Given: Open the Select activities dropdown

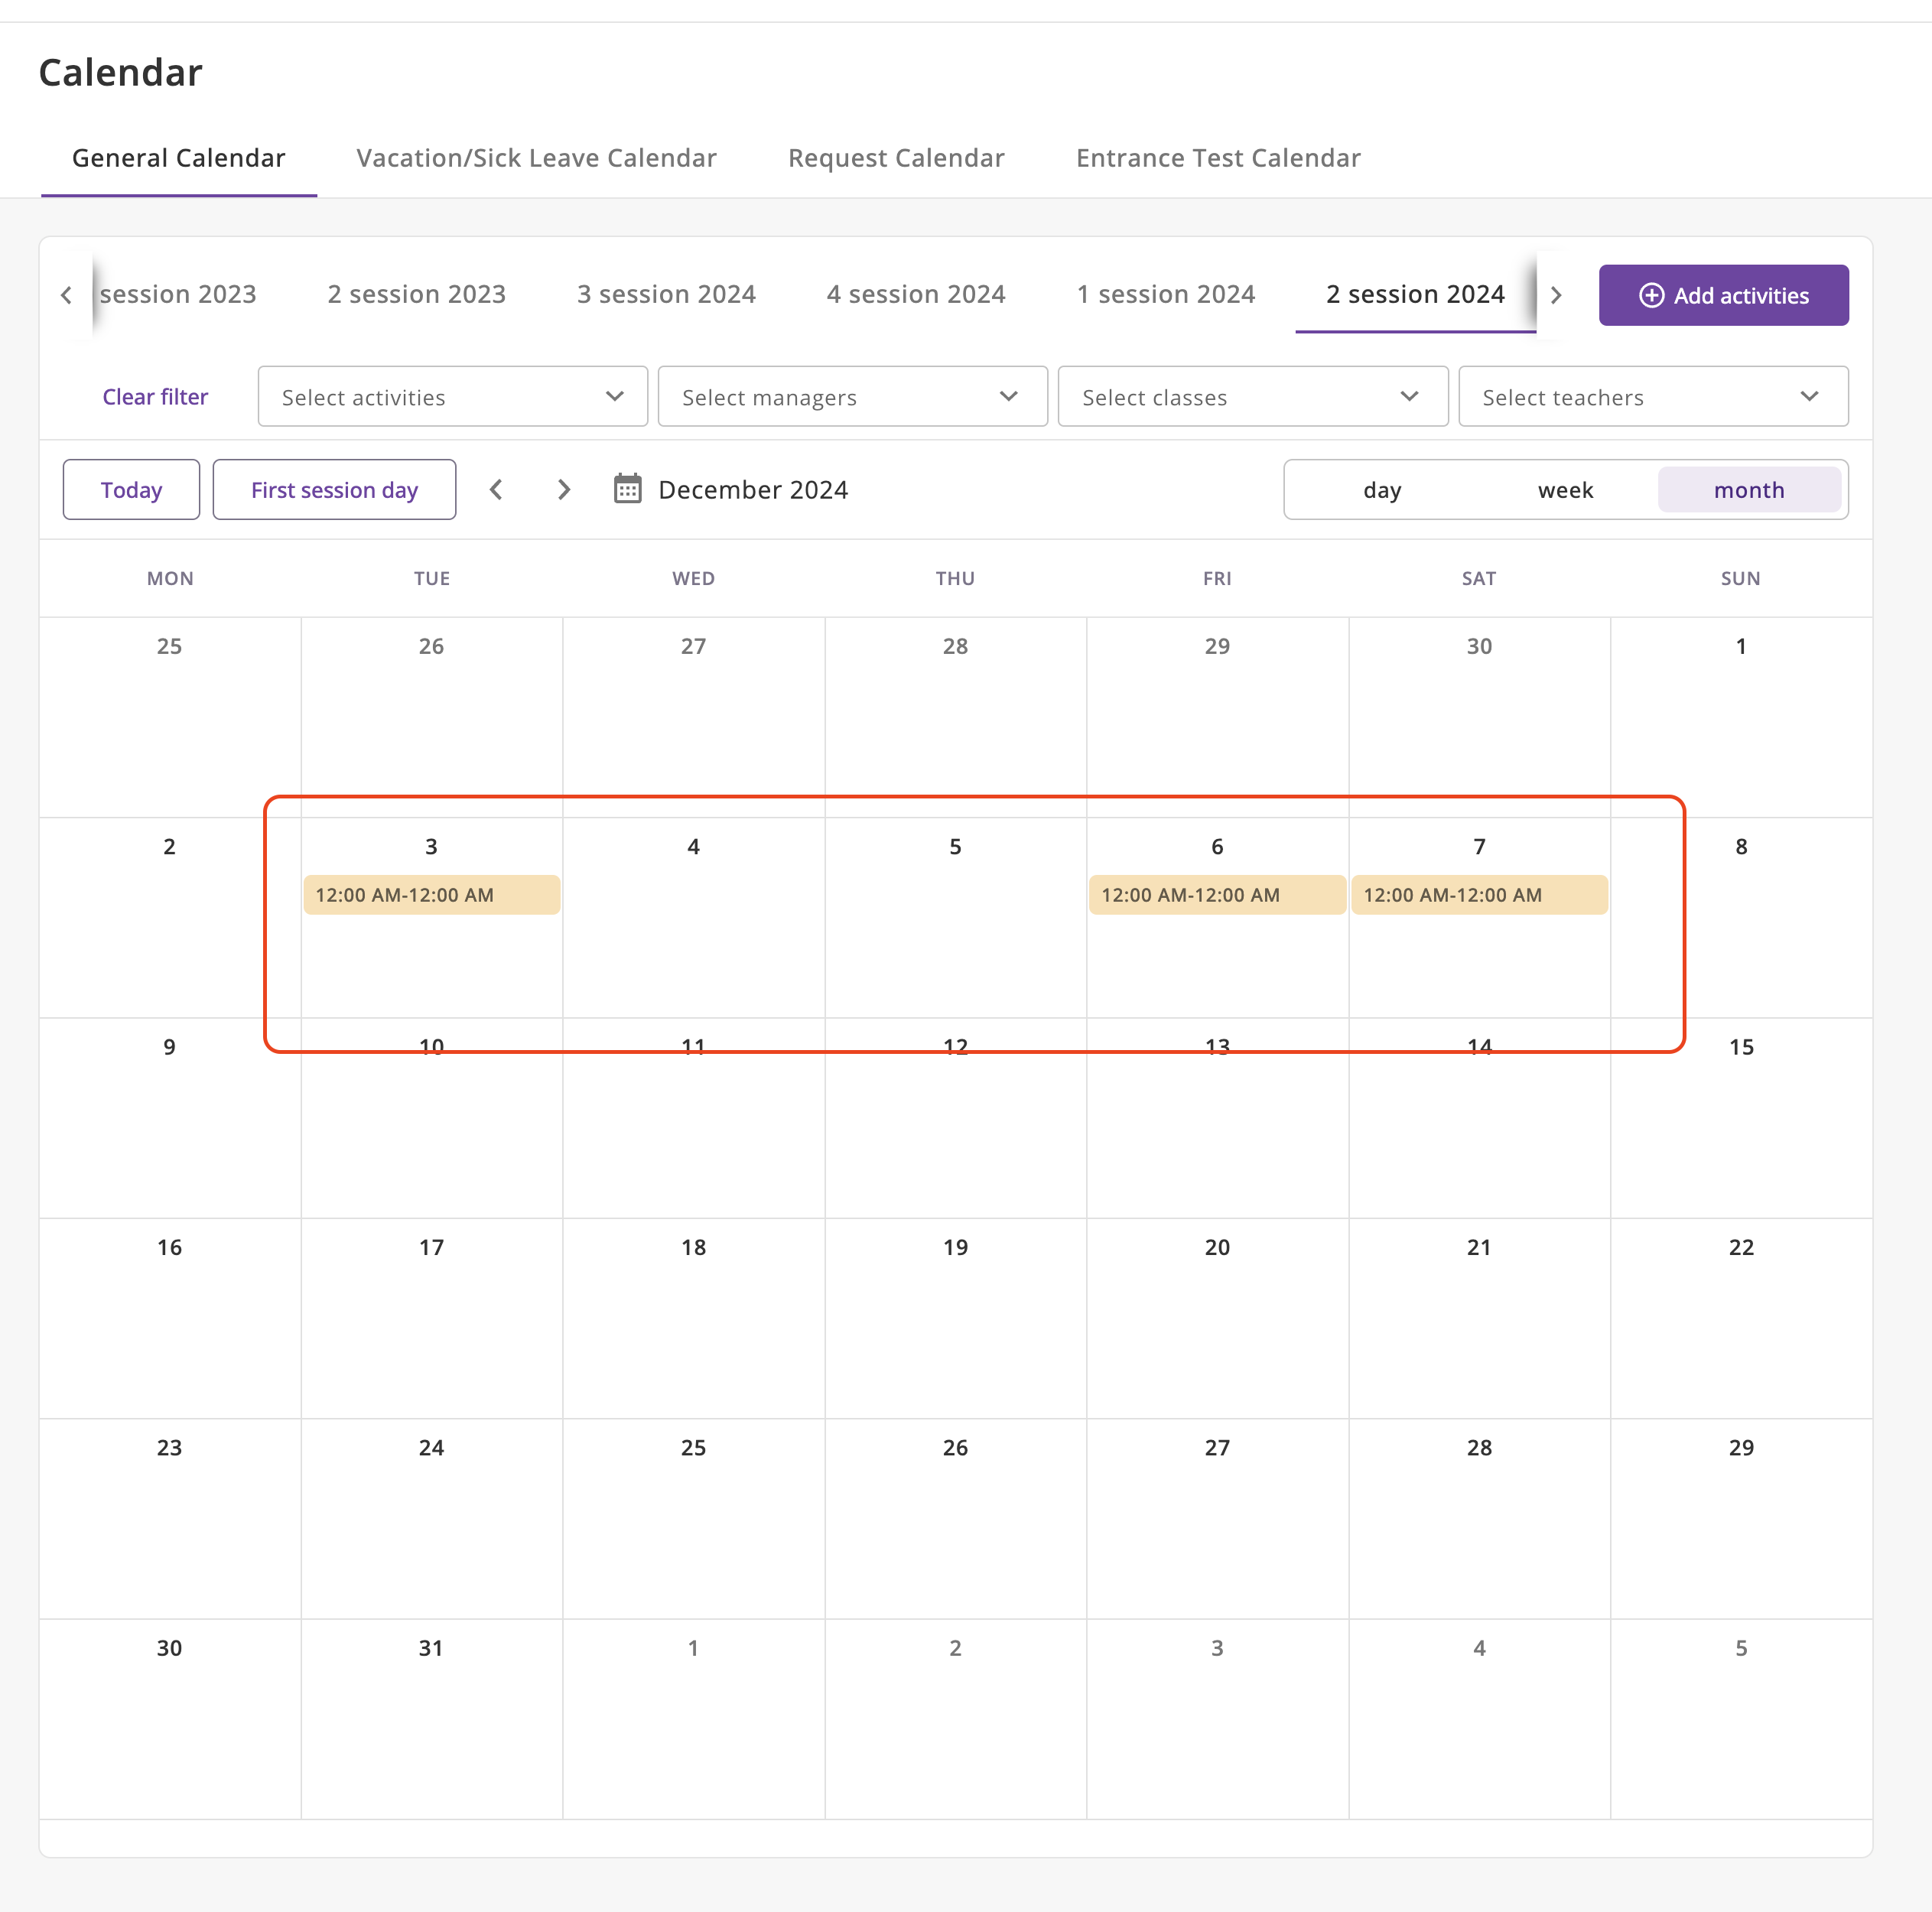Looking at the screenshot, I should point(452,397).
